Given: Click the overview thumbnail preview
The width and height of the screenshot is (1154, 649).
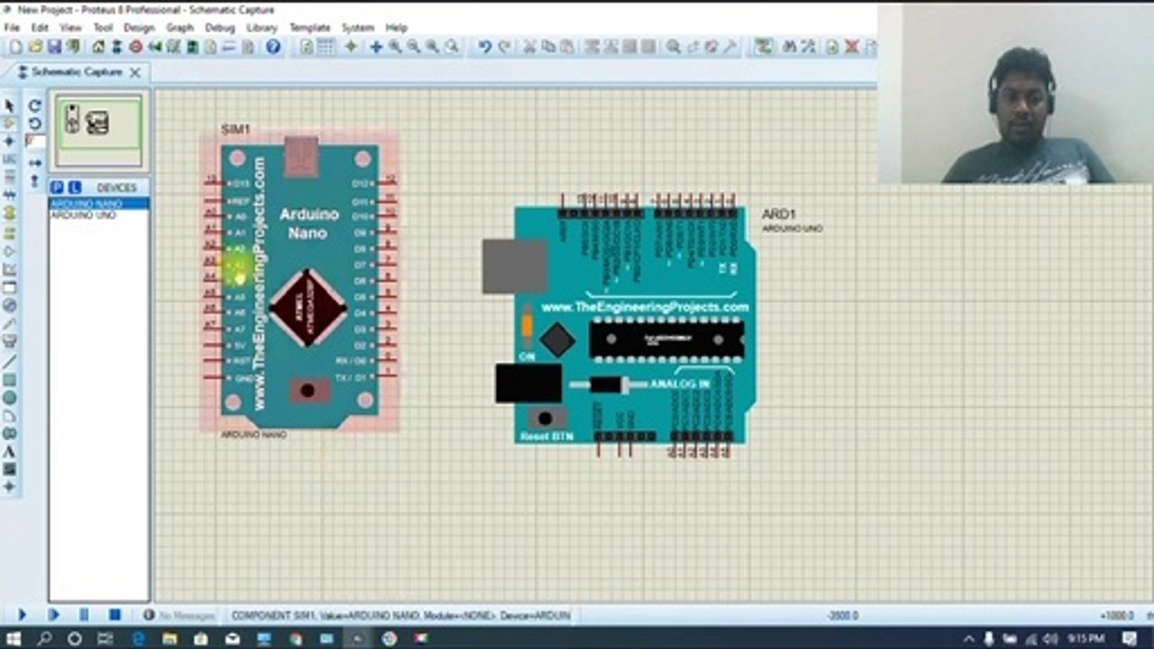Looking at the screenshot, I should pyautogui.click(x=98, y=130).
